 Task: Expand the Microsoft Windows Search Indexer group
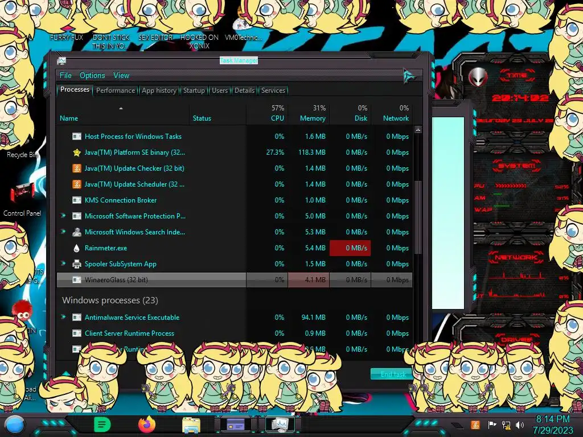(63, 232)
